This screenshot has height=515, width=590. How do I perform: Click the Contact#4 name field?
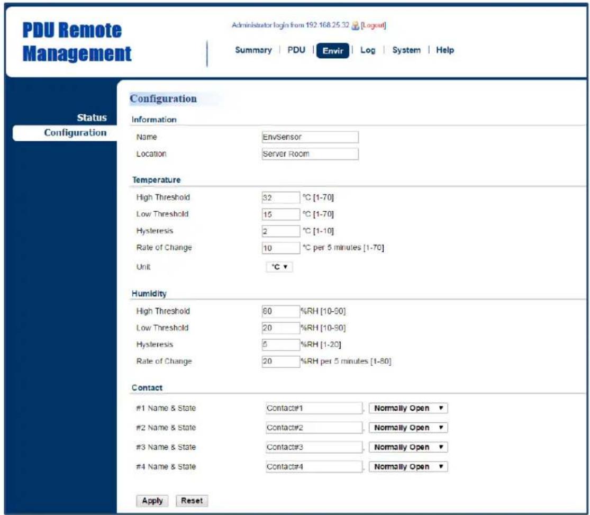[314, 467]
